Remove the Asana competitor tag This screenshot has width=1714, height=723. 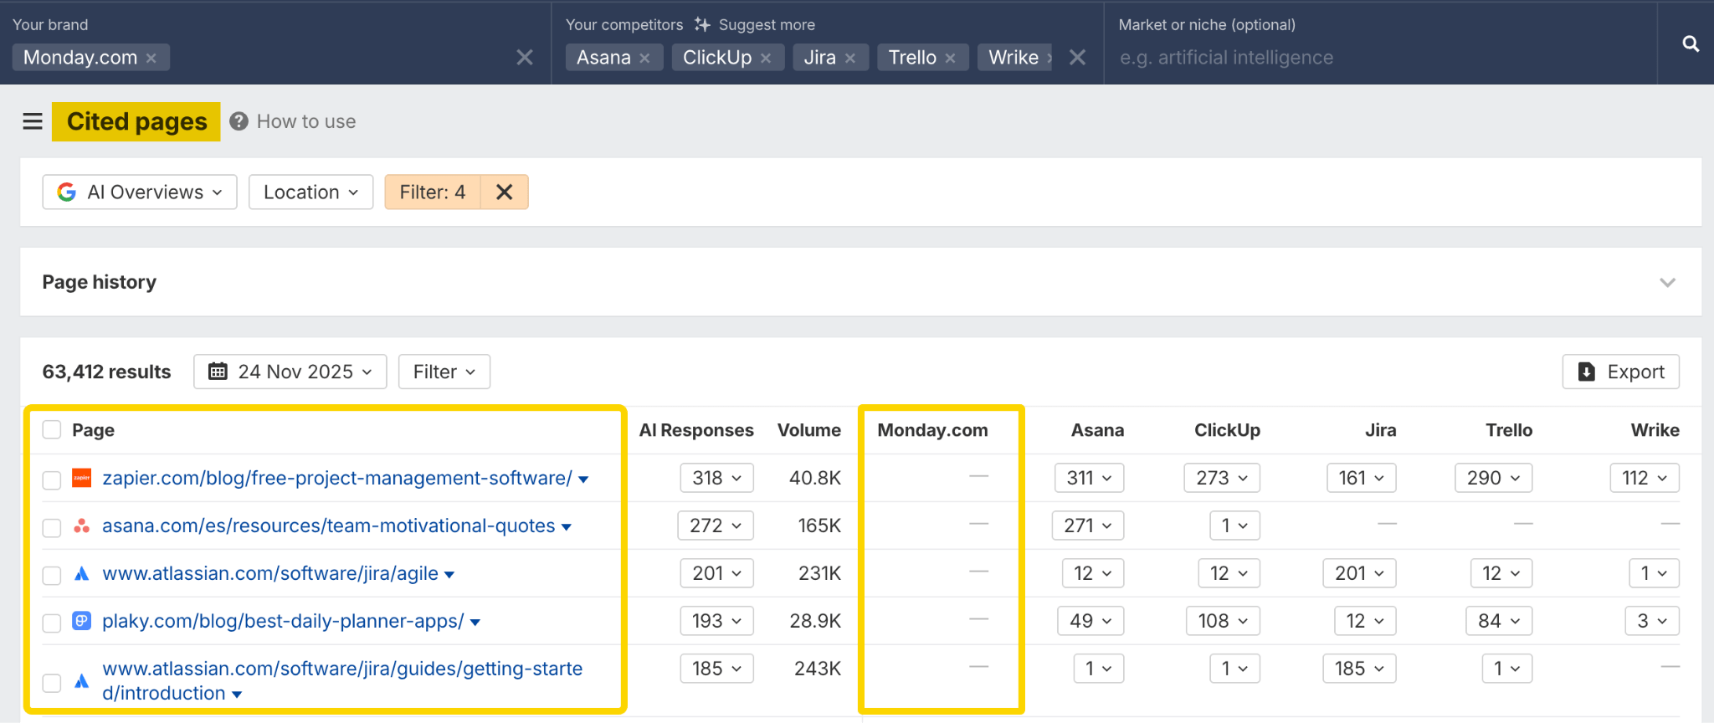[644, 58]
